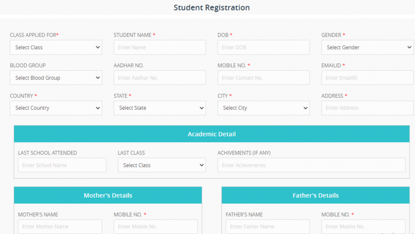Image resolution: width=415 pixels, height=234 pixels.
Task: Click the Last School Attended field
Action: coord(62,165)
